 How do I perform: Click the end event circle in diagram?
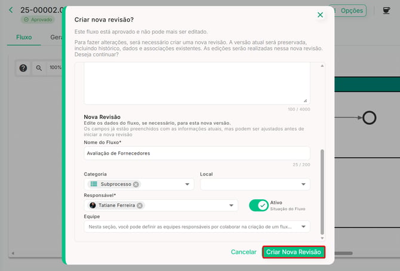(x=369, y=118)
